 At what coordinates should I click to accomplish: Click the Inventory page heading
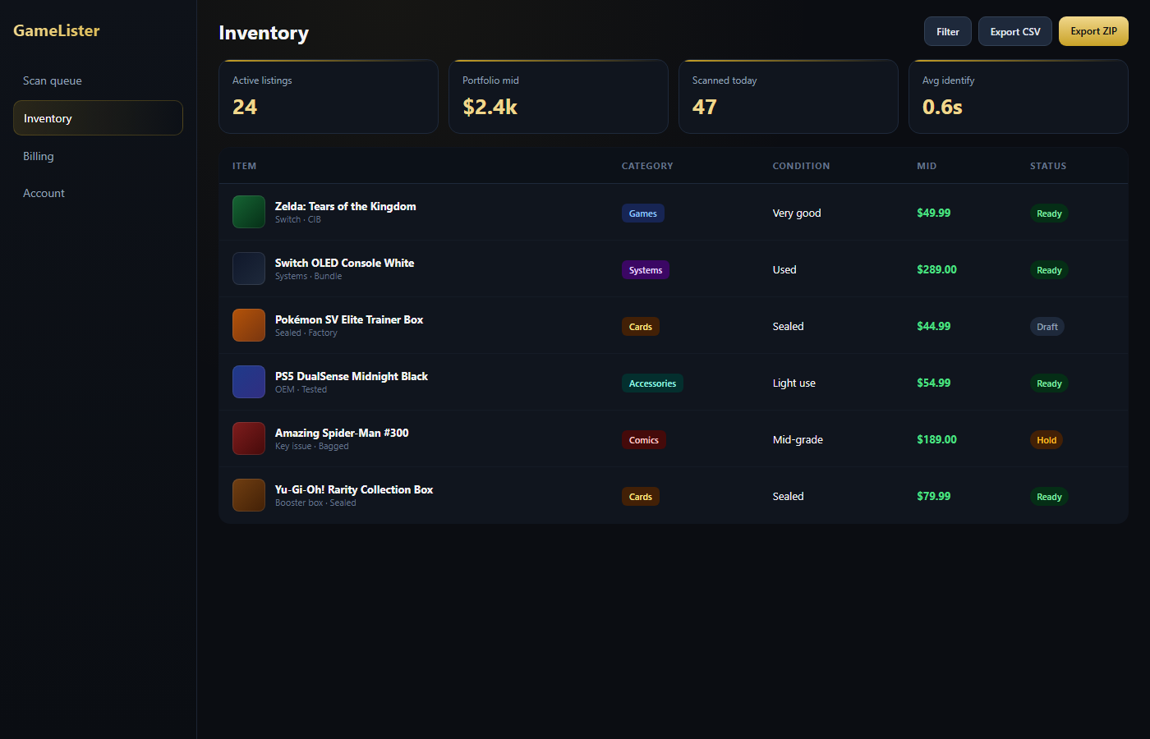click(x=264, y=33)
